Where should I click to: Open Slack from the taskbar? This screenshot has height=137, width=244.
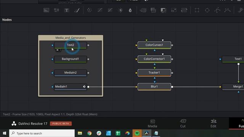coord(99,133)
